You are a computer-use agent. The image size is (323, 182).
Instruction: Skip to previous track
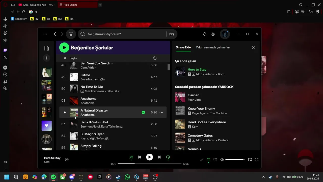[x=139, y=157]
